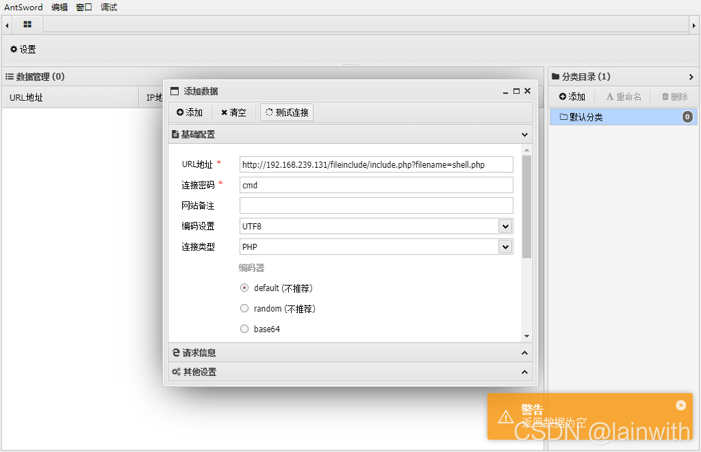Viewport: 701px width, 452px height.
Task: Click the URL地址 column header
Action: tap(71, 97)
